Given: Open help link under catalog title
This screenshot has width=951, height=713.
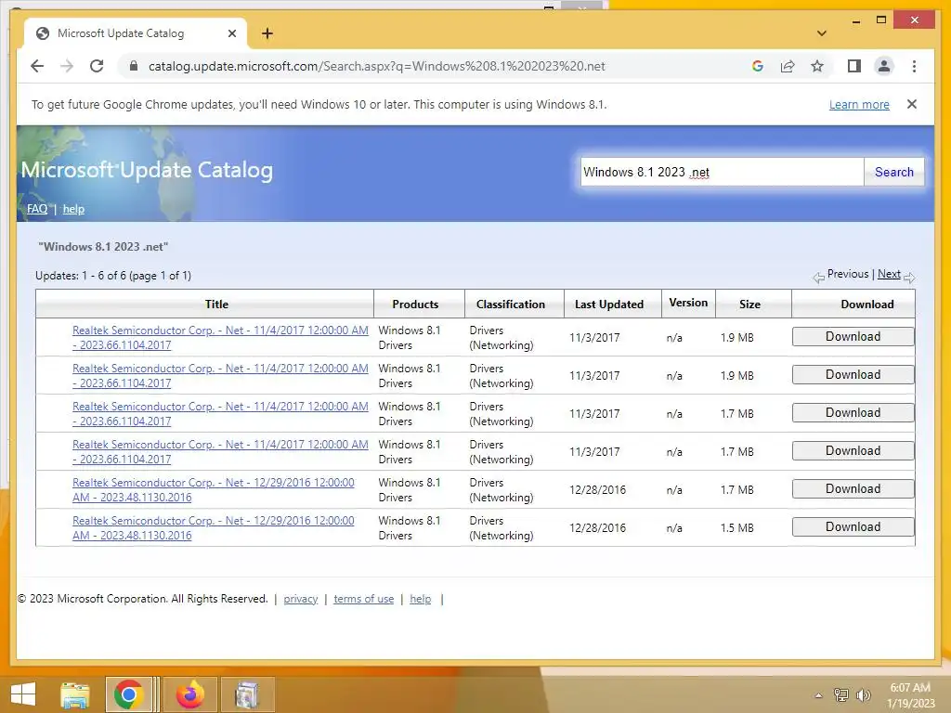Looking at the screenshot, I should point(73,209).
